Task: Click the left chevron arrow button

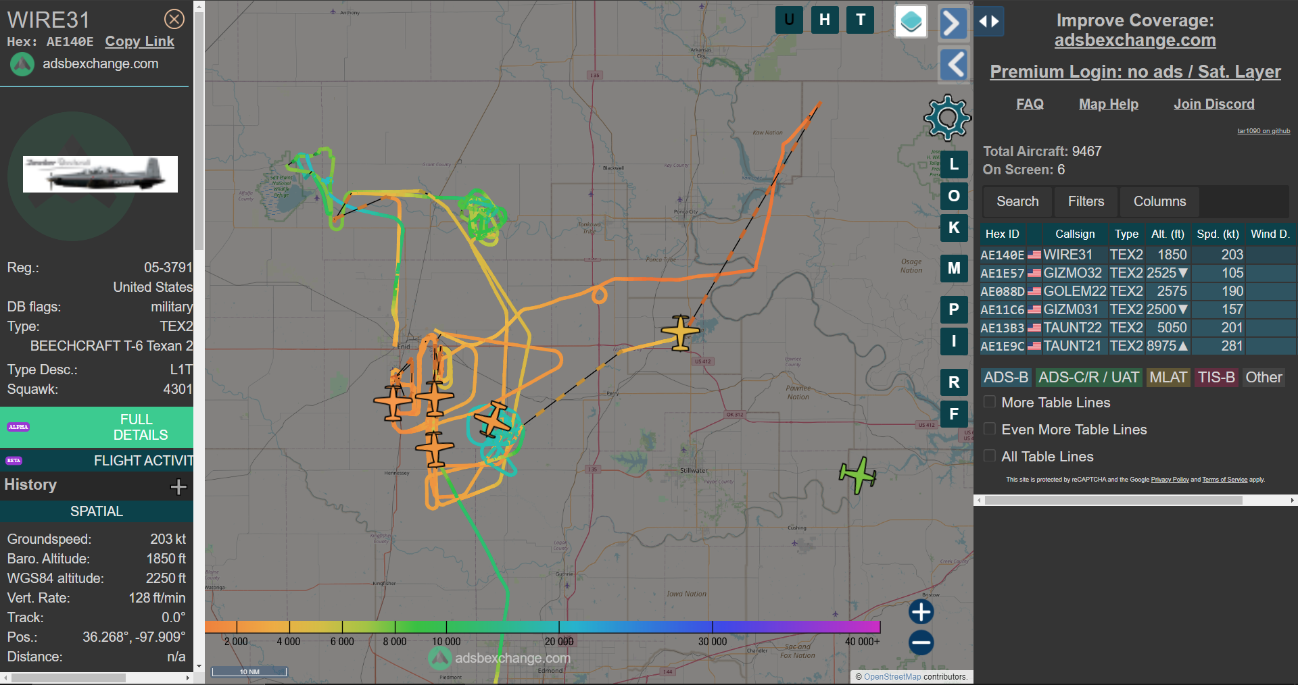Action: click(955, 66)
